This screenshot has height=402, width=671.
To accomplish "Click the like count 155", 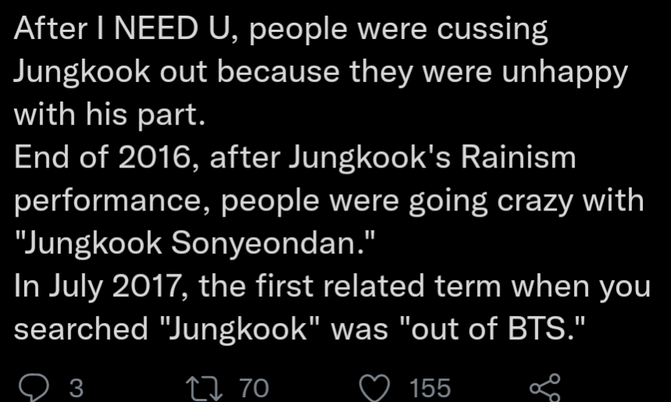I will pyautogui.click(x=430, y=388).
